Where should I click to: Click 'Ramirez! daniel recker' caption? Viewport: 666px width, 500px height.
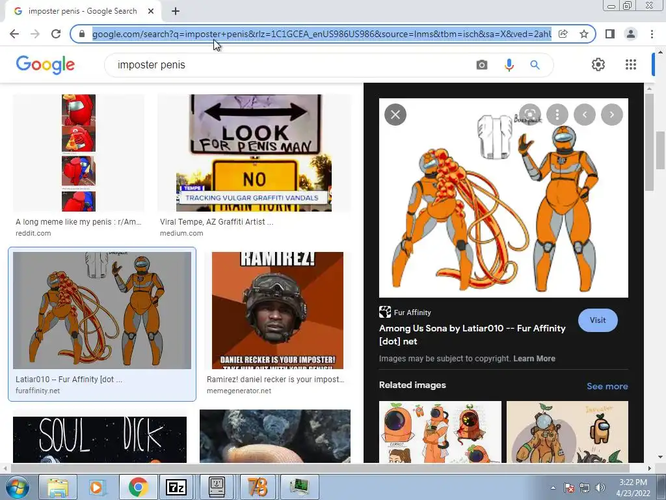[275, 380]
